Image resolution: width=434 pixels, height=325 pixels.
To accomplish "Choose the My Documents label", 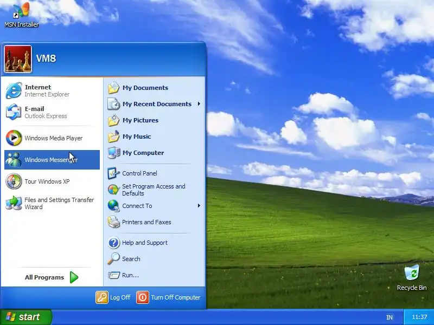I will (x=145, y=88).
